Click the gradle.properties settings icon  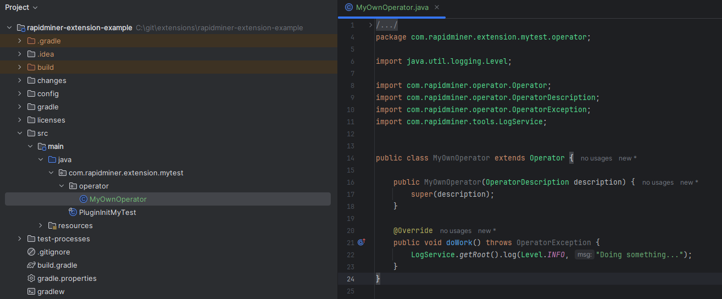point(31,278)
